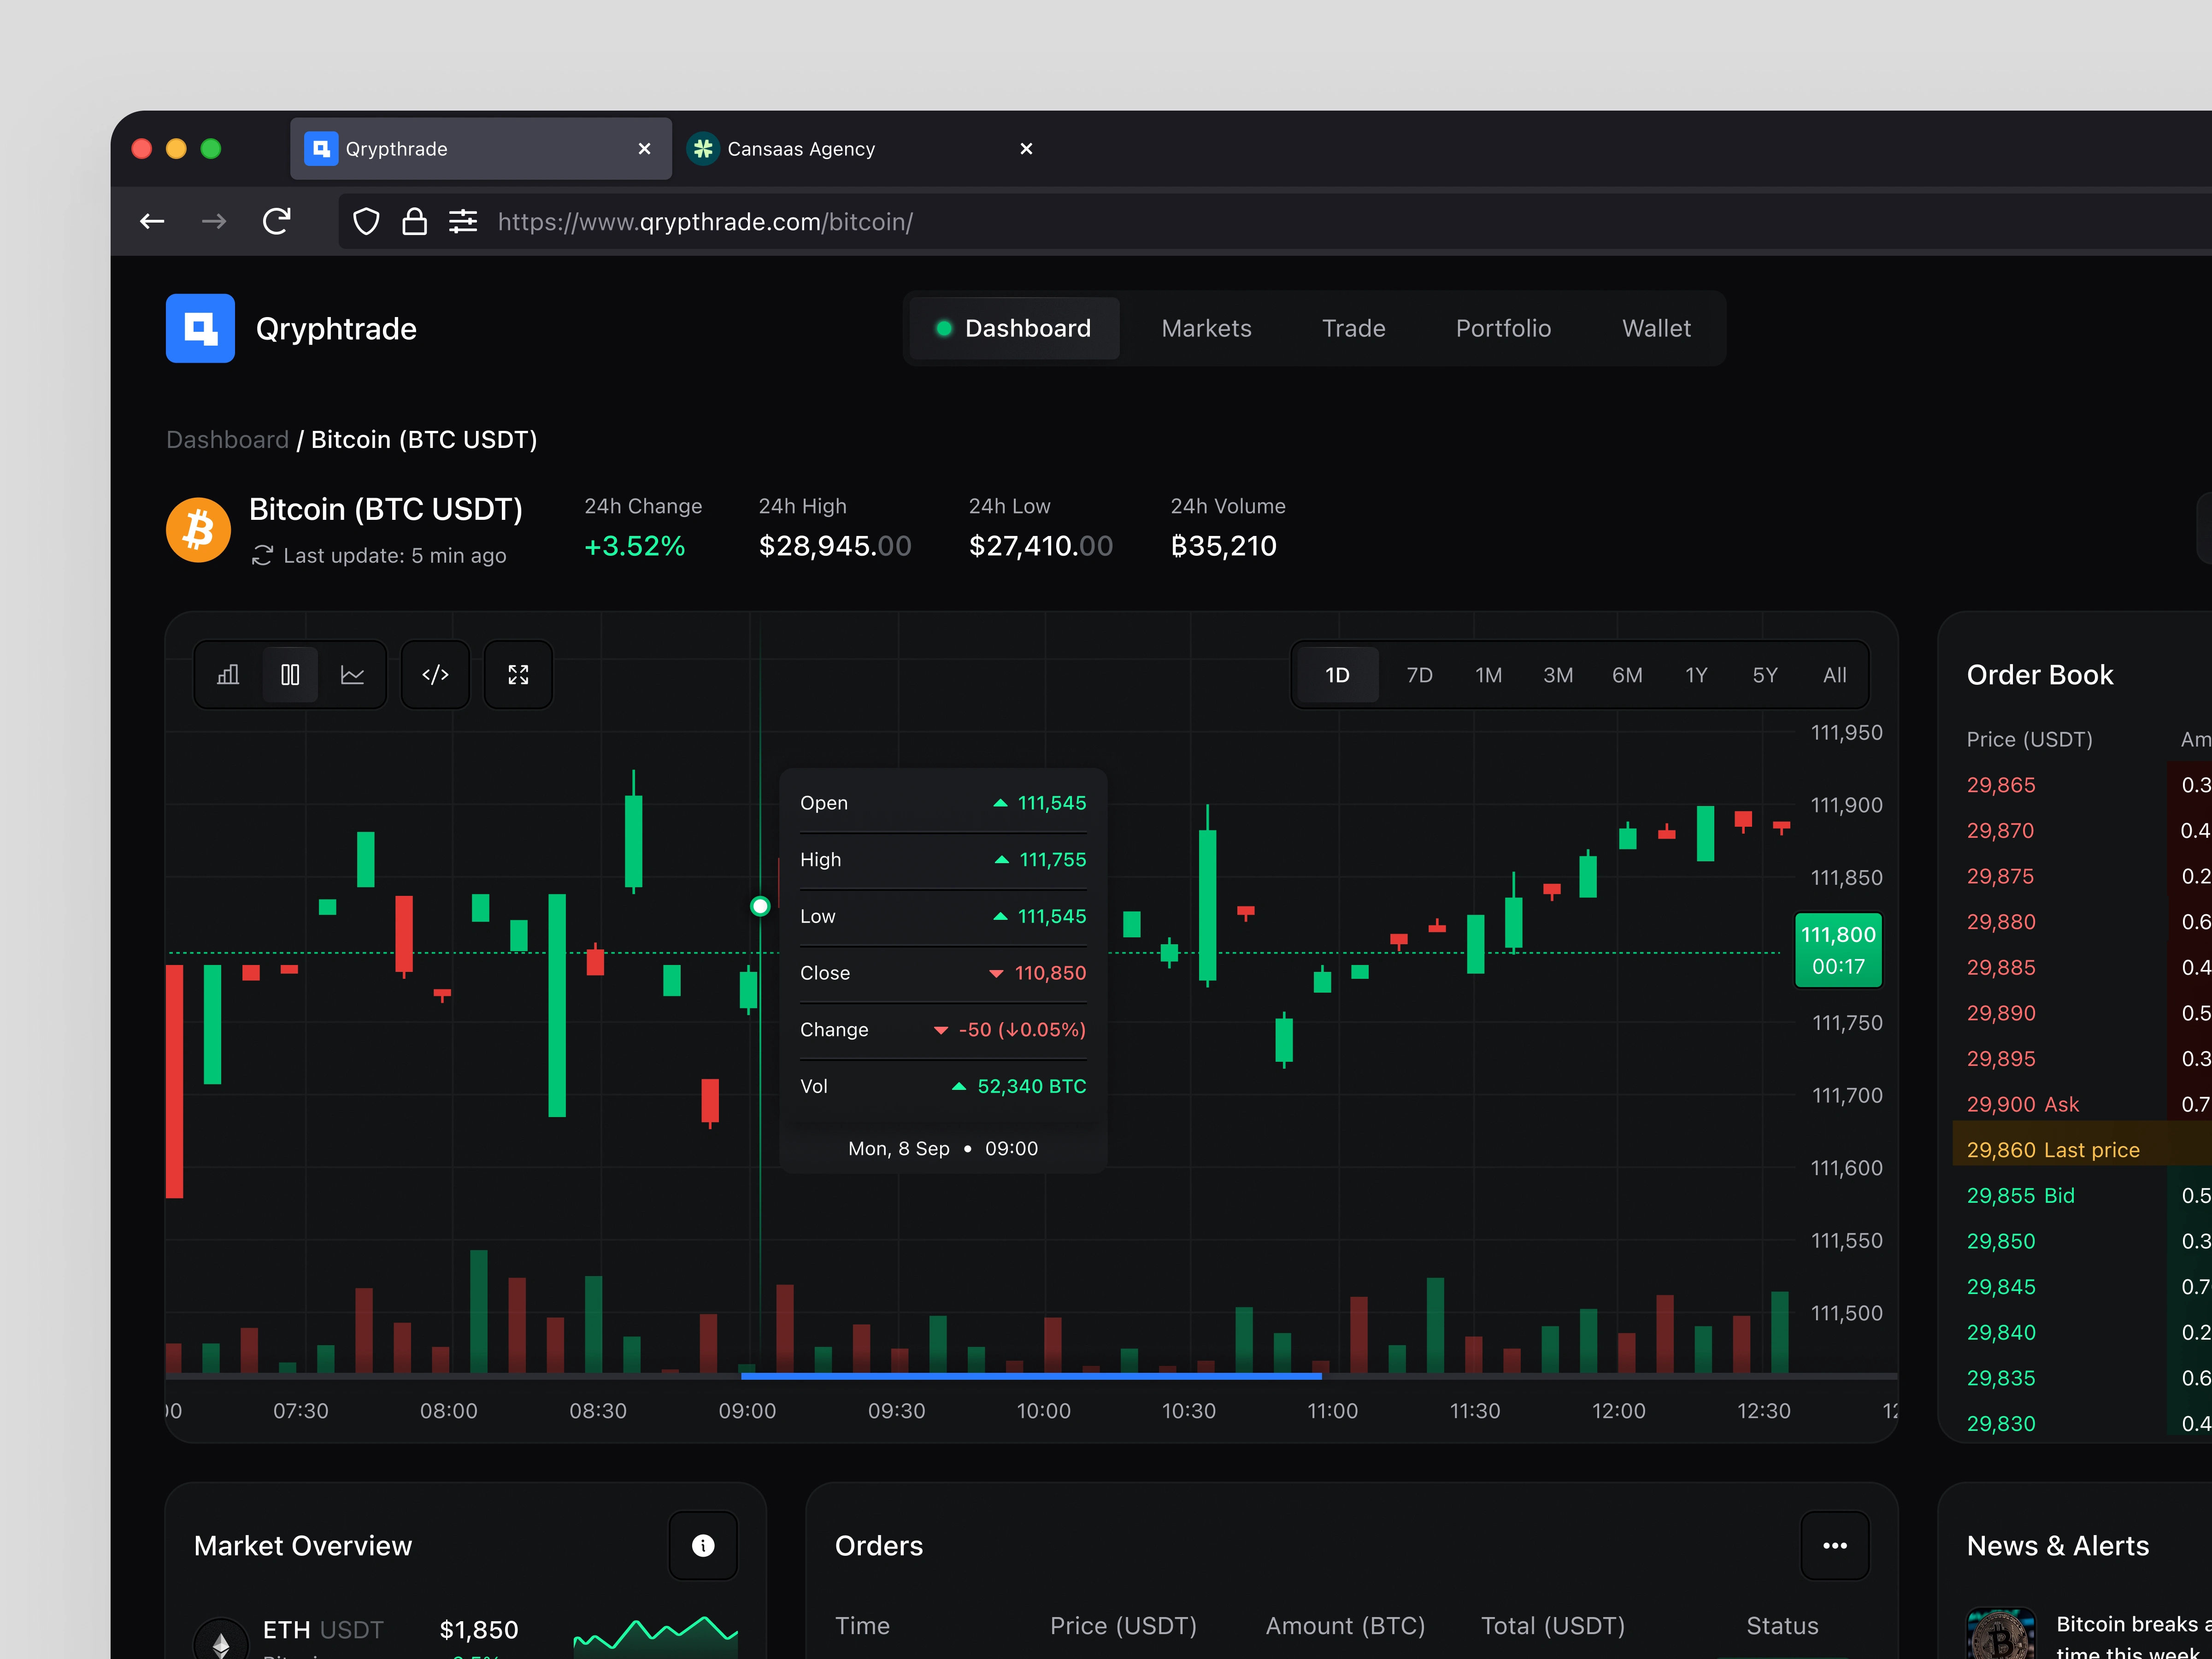The height and width of the screenshot is (1659, 2212).
Task: Click the browser forward arrow
Action: [x=214, y=221]
